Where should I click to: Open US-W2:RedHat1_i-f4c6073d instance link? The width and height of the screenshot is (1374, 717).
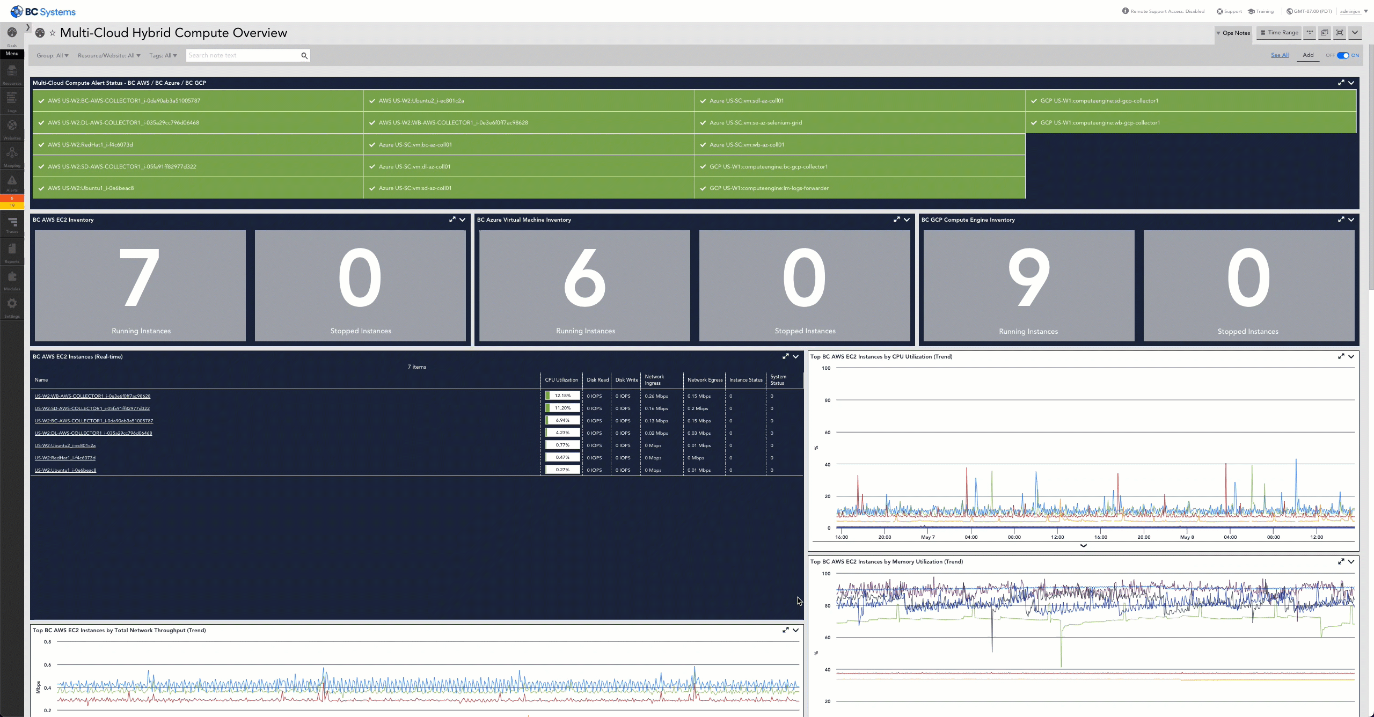(x=65, y=458)
